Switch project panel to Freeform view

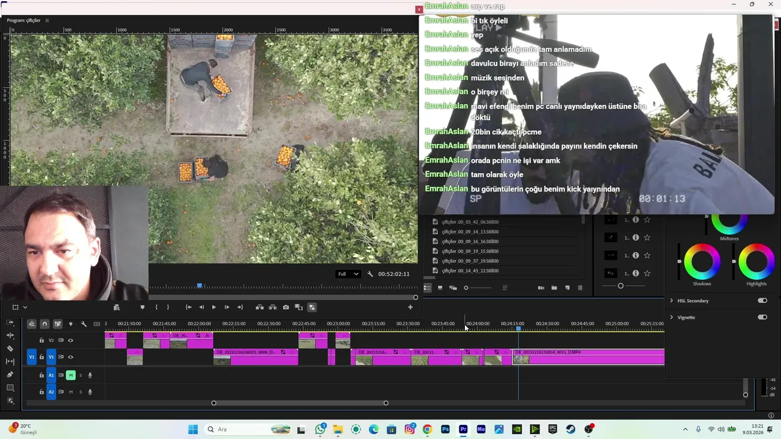[x=453, y=288]
